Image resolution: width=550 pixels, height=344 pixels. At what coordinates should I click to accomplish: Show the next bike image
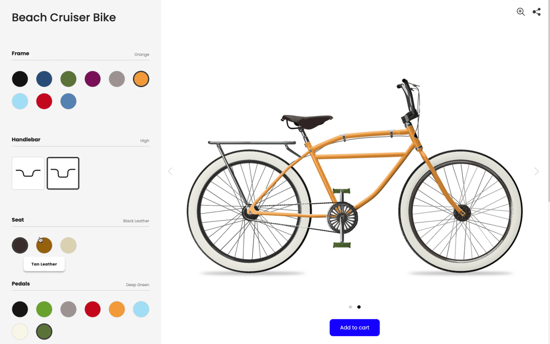tap(537, 172)
